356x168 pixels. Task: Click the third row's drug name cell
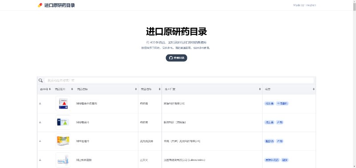coord(106,141)
